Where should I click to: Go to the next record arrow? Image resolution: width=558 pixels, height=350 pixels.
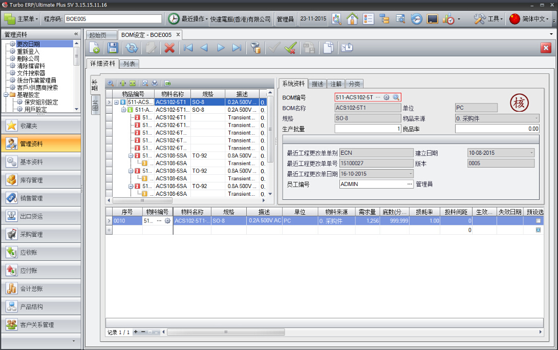[x=221, y=48]
